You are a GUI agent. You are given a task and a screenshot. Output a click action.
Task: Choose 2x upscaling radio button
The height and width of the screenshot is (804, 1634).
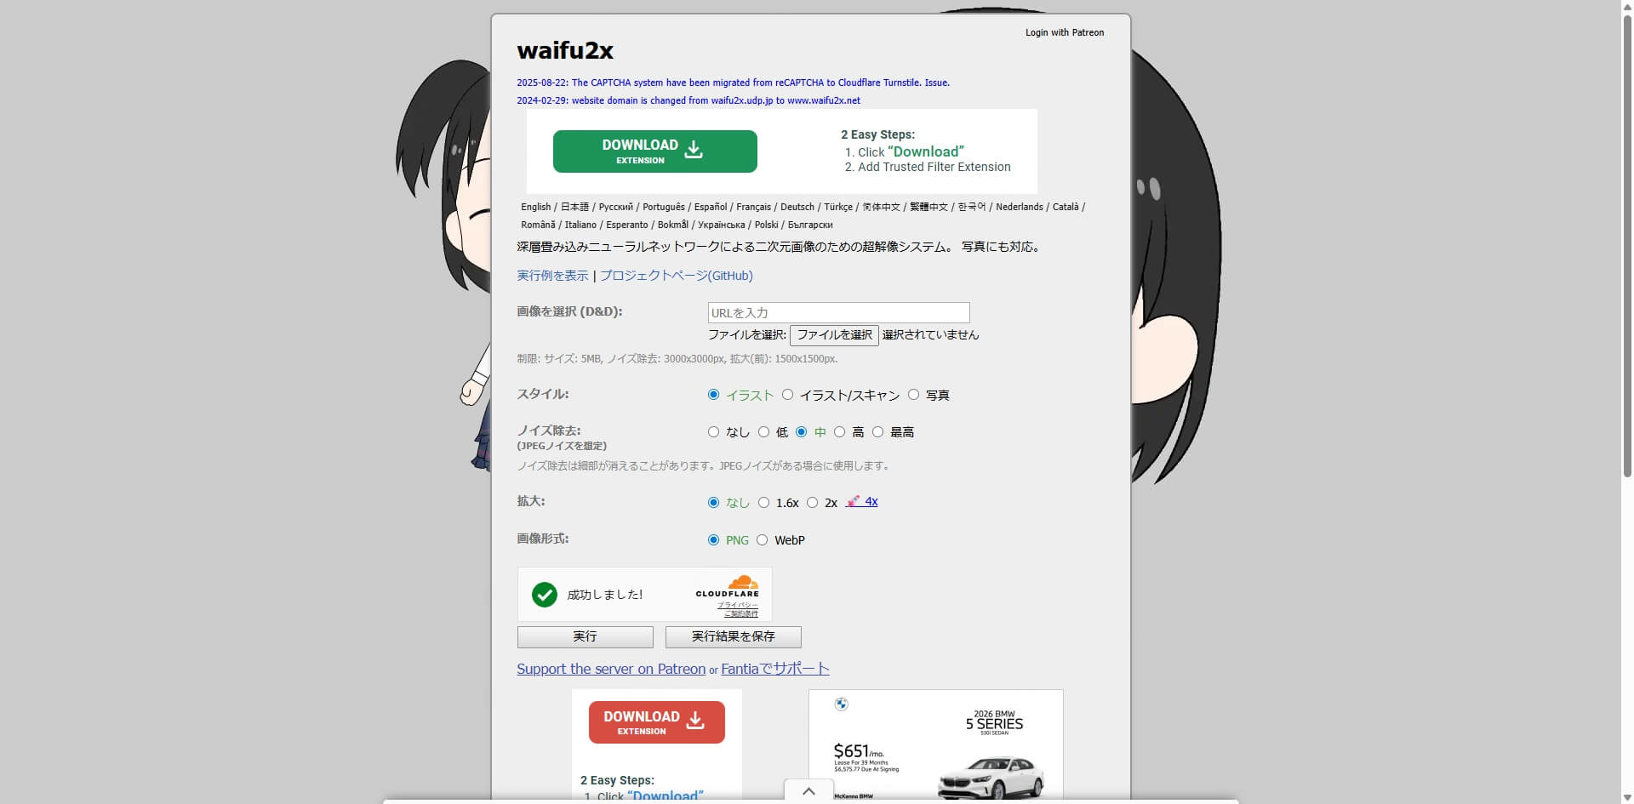812,503
